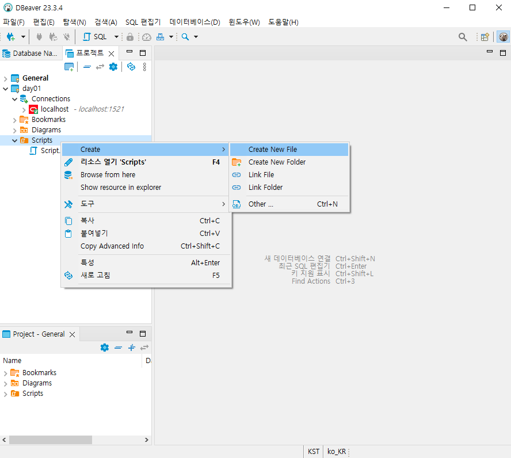Open the perspective switcher icon
The image size is (511, 458).
pyautogui.click(x=485, y=37)
